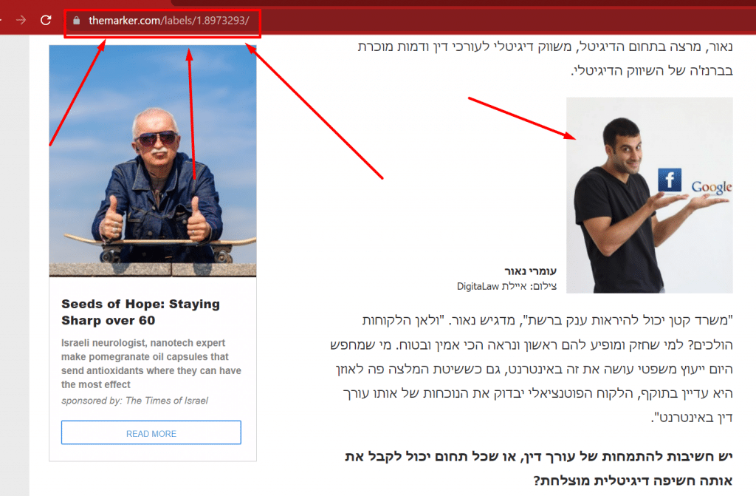The height and width of the screenshot is (496, 756).
Task: Click the top paragraph starting 'נאור, מרצה בתחום'
Action: click(x=546, y=58)
